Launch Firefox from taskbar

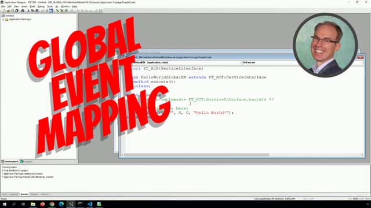[42, 204]
